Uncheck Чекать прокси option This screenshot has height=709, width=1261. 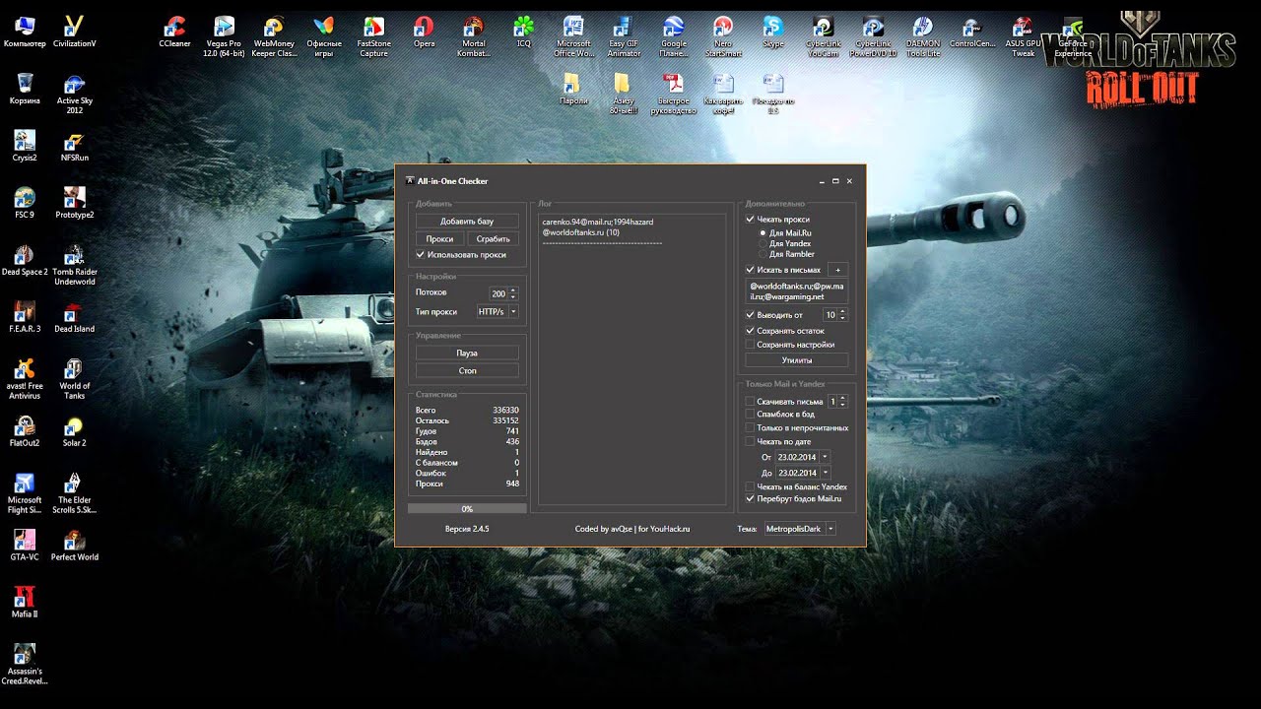click(751, 220)
